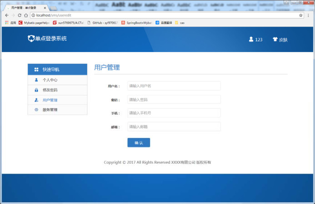Click the person icon next to 个人中心

[36, 80]
